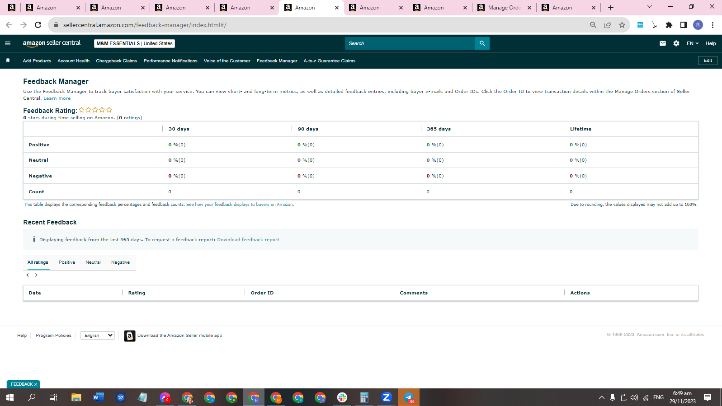Open Program Policies footer link

tap(53, 336)
